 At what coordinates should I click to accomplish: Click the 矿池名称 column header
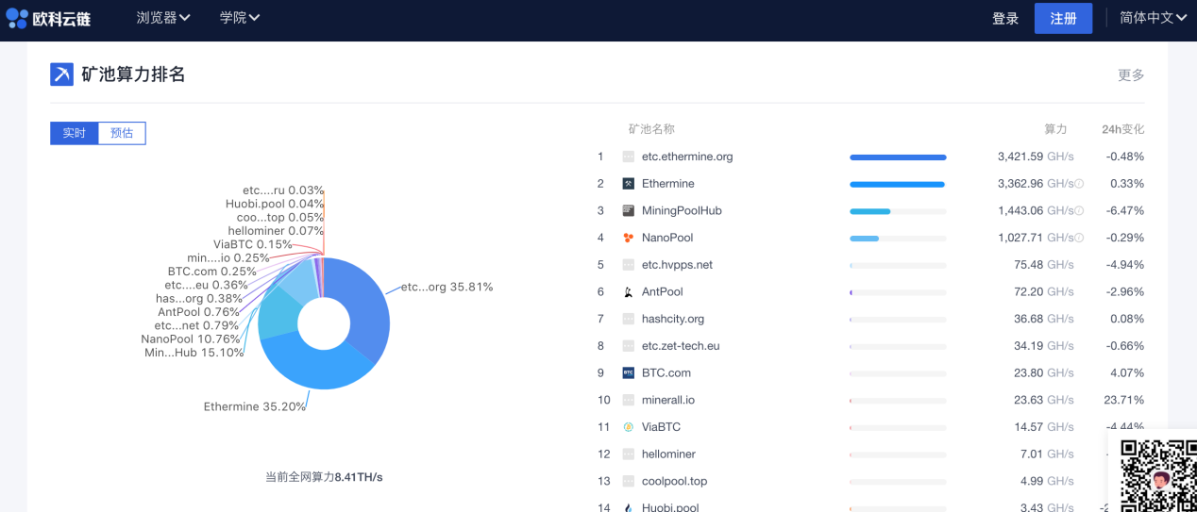pyautogui.click(x=651, y=129)
